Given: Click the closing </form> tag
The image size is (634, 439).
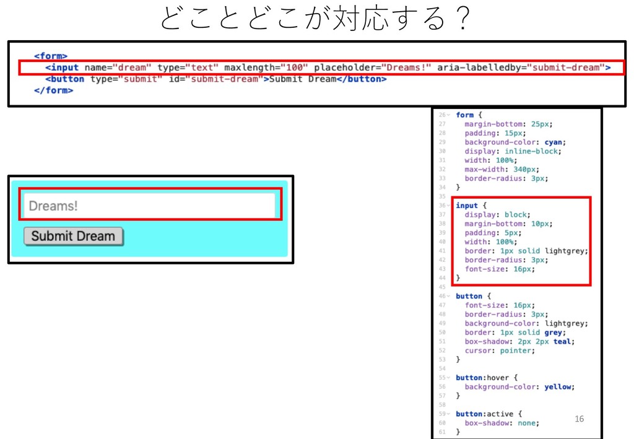Looking at the screenshot, I should [x=53, y=90].
